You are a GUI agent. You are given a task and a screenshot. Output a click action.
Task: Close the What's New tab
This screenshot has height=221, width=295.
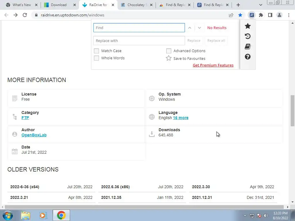[x=36, y=5]
